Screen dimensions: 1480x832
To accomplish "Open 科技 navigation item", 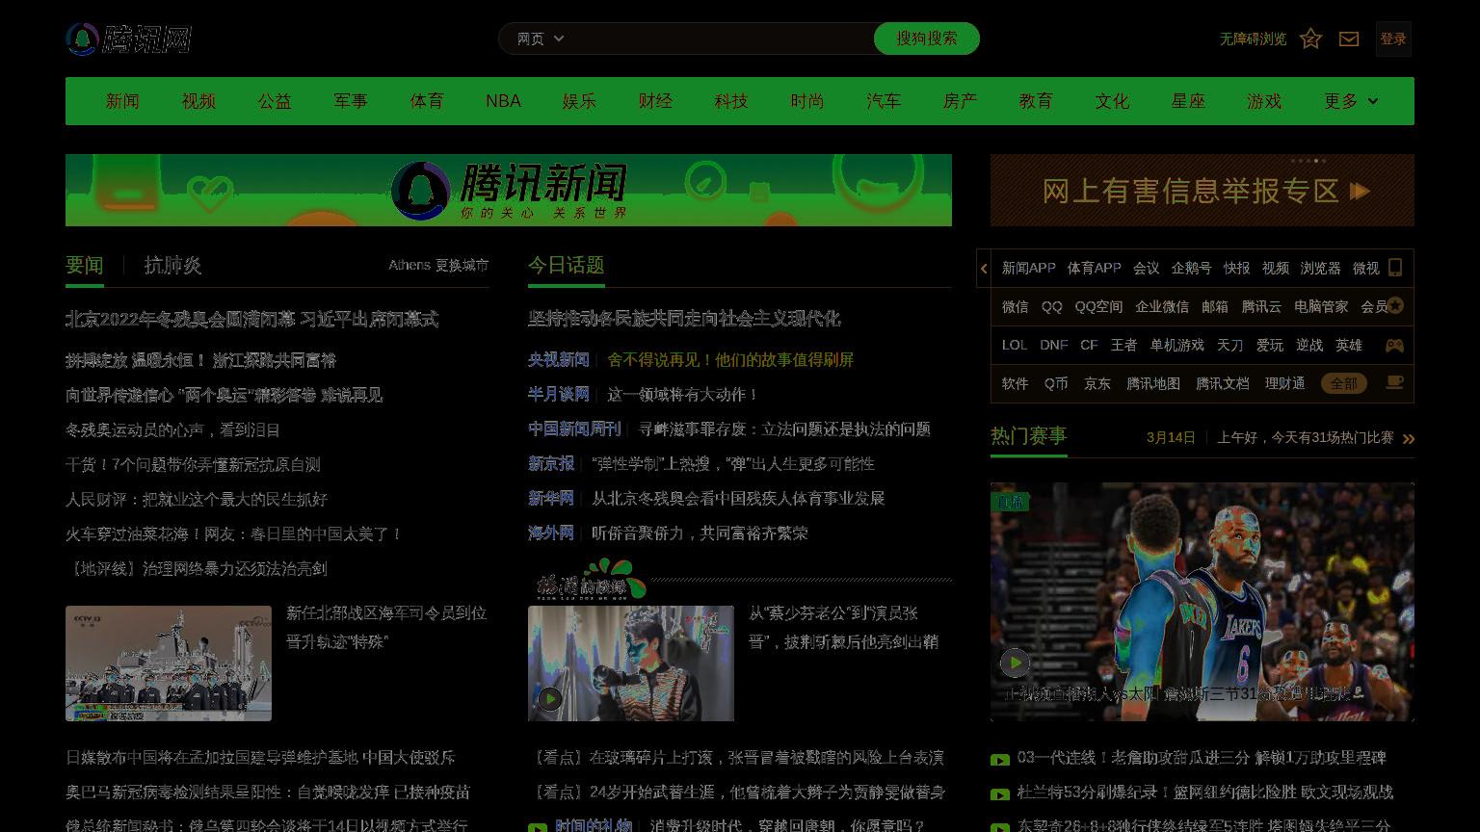I will (x=731, y=101).
